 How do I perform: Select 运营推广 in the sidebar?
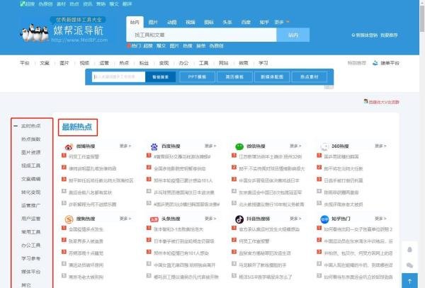pos(31,205)
